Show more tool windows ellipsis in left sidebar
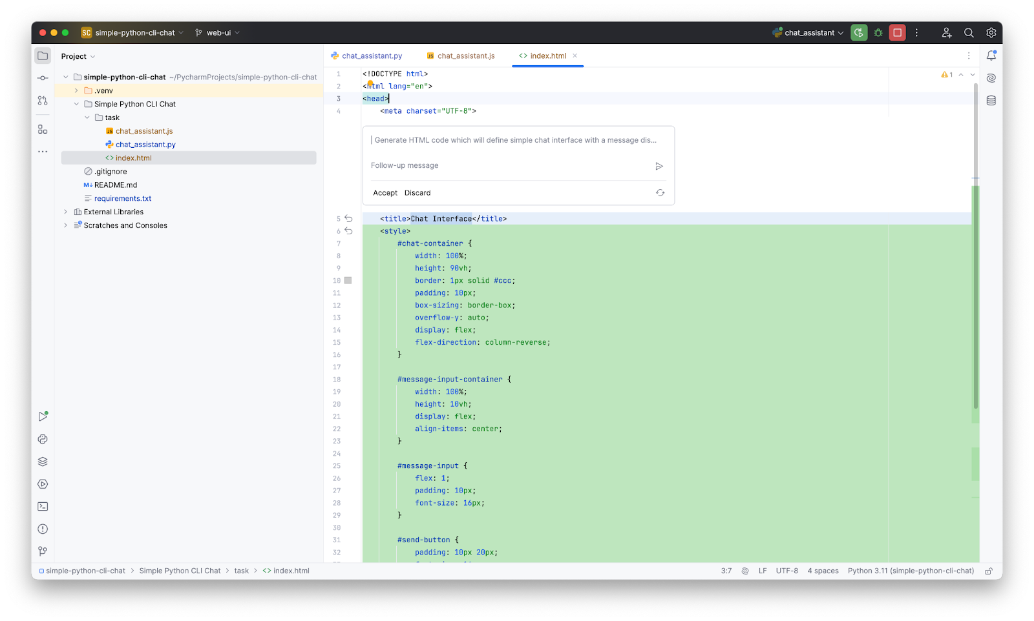 pyautogui.click(x=43, y=152)
